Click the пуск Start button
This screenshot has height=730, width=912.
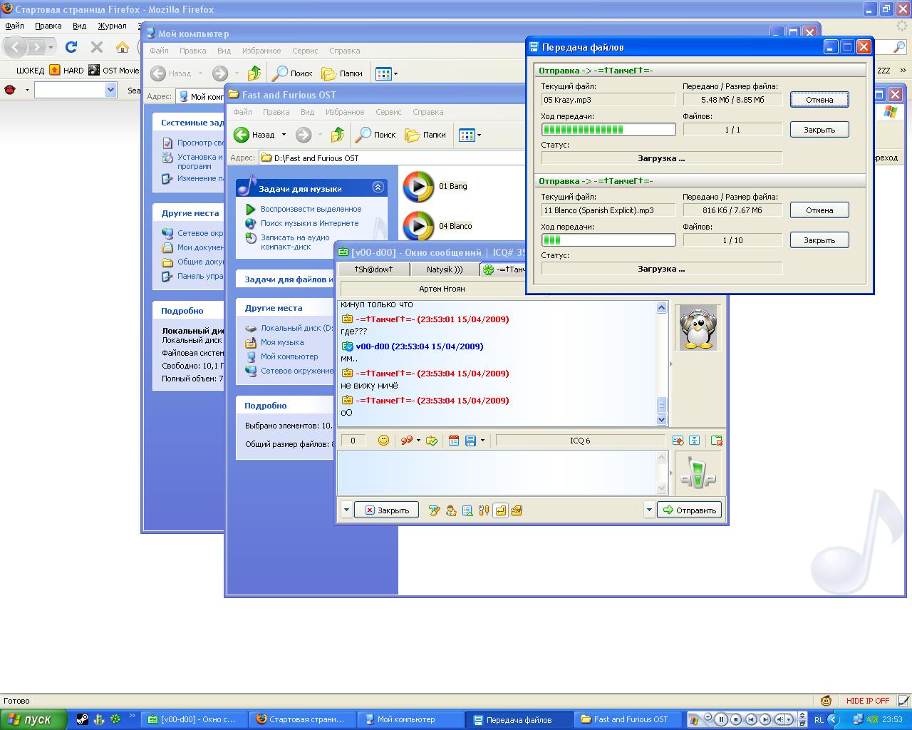click(33, 719)
